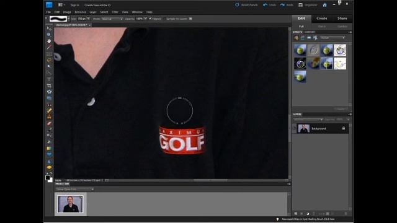
Task: Hide the Background layer visibility eye
Action: click(x=294, y=128)
